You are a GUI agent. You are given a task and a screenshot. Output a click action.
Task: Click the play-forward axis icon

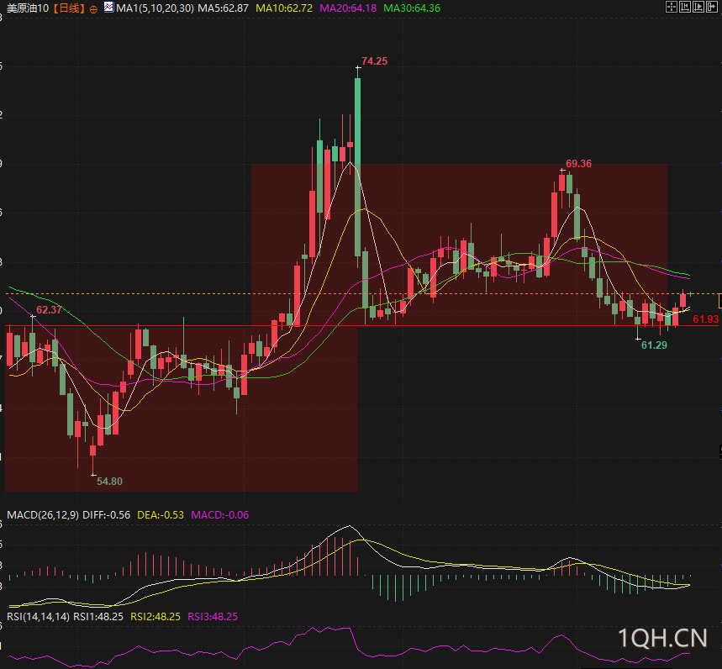[699, 8]
